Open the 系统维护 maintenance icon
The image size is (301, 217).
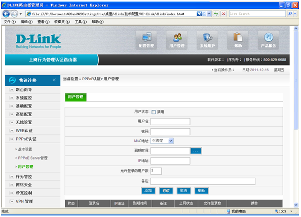coord(207,40)
